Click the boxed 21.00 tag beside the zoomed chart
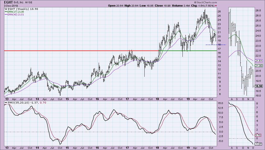Image resolution: width=265 pixels, height=150 pixels. (x=259, y=66)
